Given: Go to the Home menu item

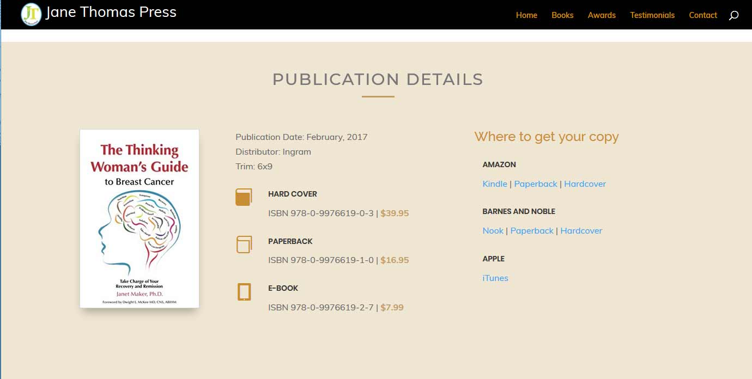Looking at the screenshot, I should pos(526,15).
